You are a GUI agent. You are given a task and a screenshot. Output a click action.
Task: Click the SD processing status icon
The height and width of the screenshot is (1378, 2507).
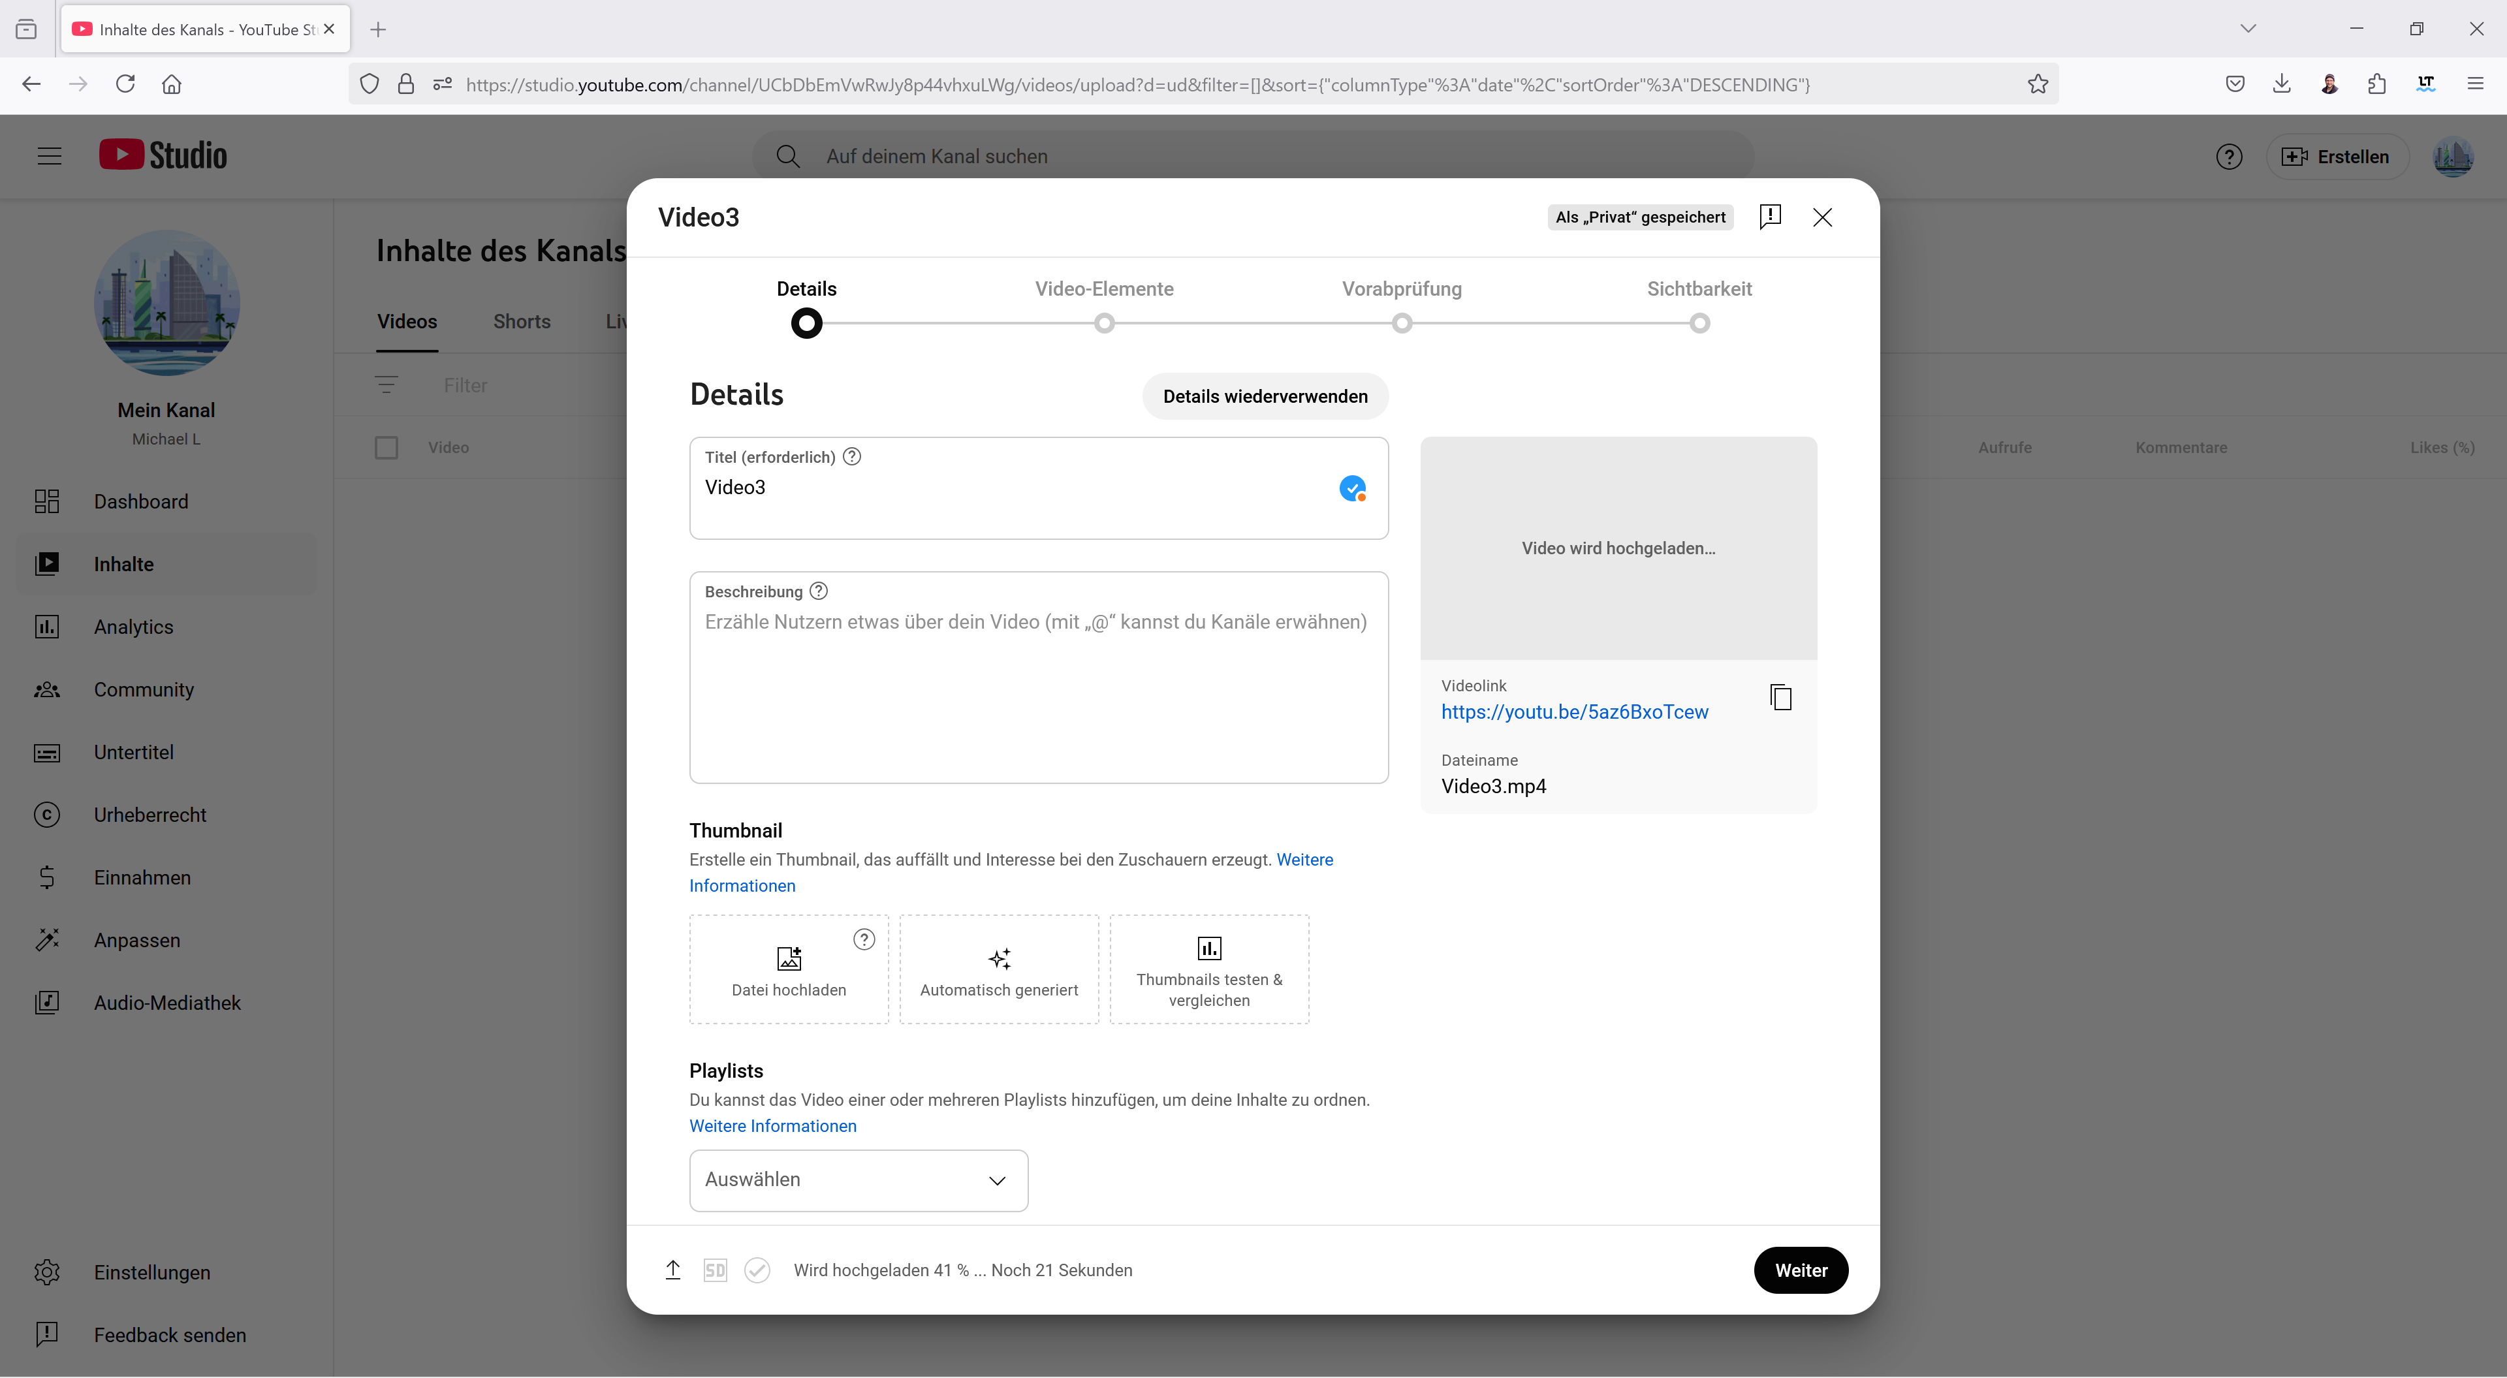pos(714,1270)
